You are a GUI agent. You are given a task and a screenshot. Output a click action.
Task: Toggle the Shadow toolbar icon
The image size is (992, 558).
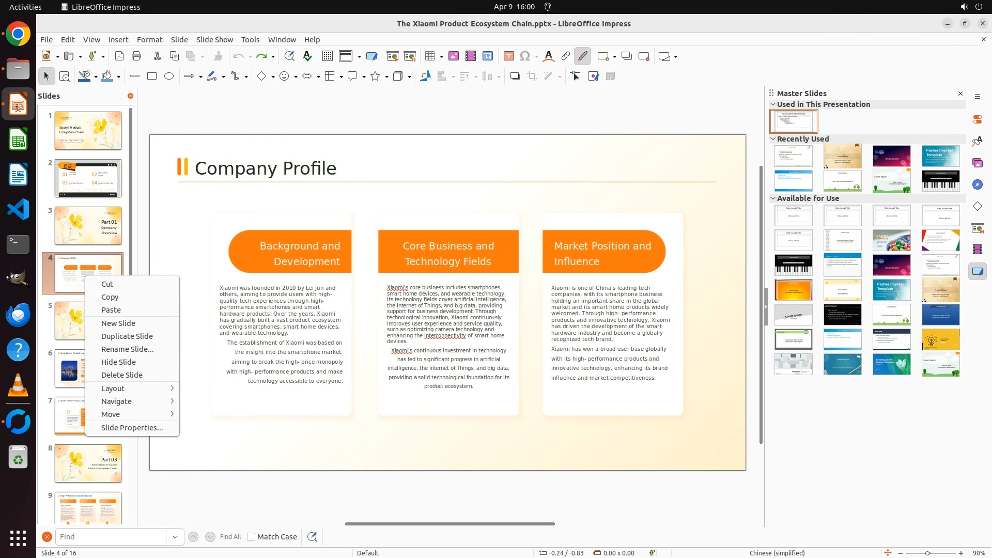515,76
